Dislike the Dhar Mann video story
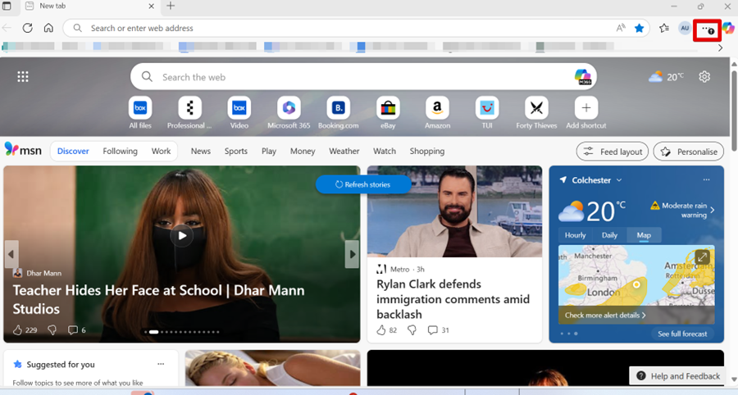This screenshot has height=395, width=738. (52, 330)
